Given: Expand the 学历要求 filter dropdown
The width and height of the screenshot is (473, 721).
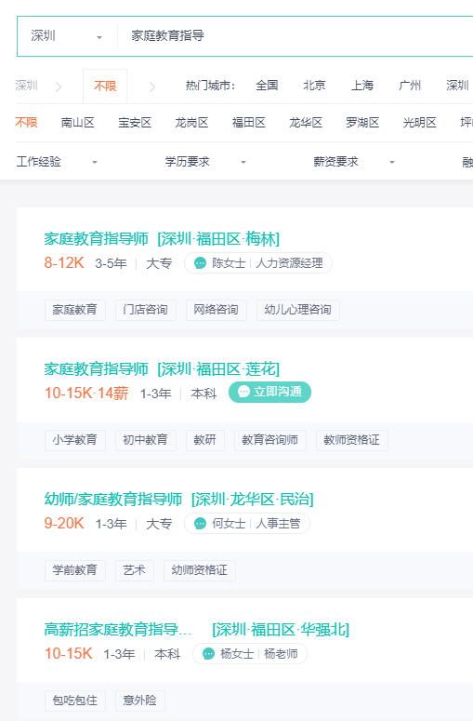Looking at the screenshot, I should 205,162.
